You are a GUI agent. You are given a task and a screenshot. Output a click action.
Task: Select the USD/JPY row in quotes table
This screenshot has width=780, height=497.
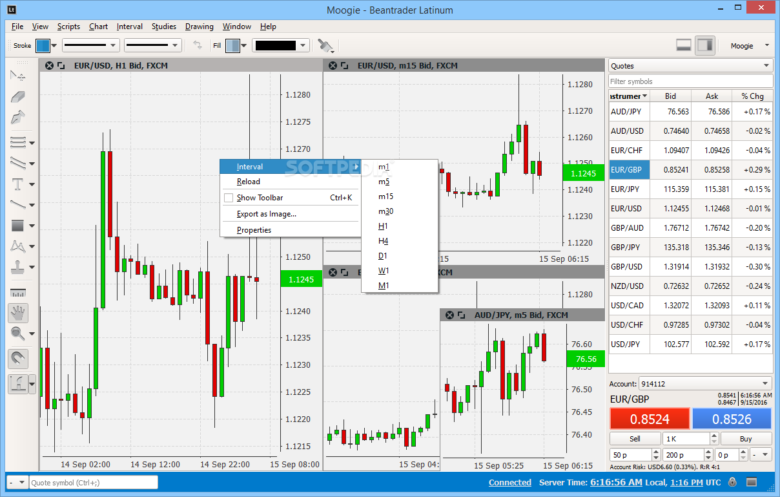(x=690, y=344)
